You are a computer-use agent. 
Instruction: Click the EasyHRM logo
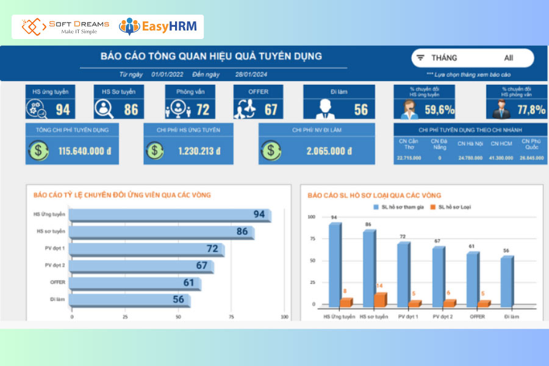[x=157, y=26]
